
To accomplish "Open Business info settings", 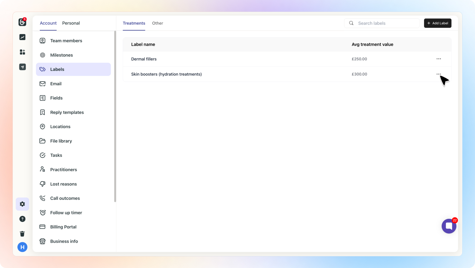I will click(73, 241).
